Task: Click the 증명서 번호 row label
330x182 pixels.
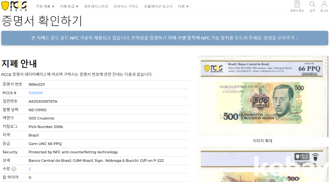Action: 12,84
